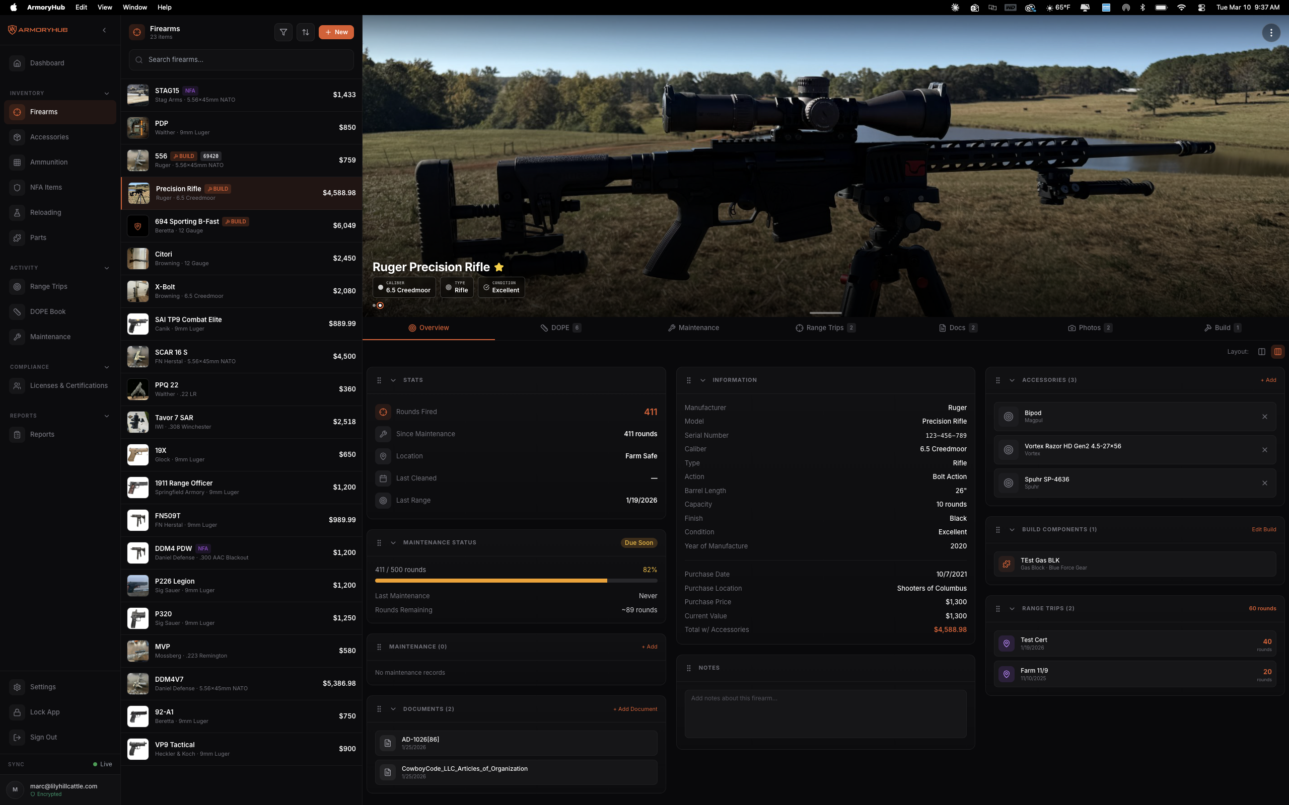
Task: Open the DOPE Book from the sidebar
Action: click(x=48, y=311)
